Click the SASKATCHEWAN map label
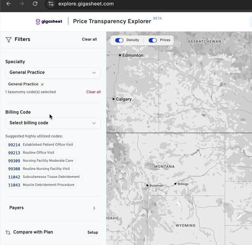The height and width of the screenshot is (245, 252). [x=205, y=42]
